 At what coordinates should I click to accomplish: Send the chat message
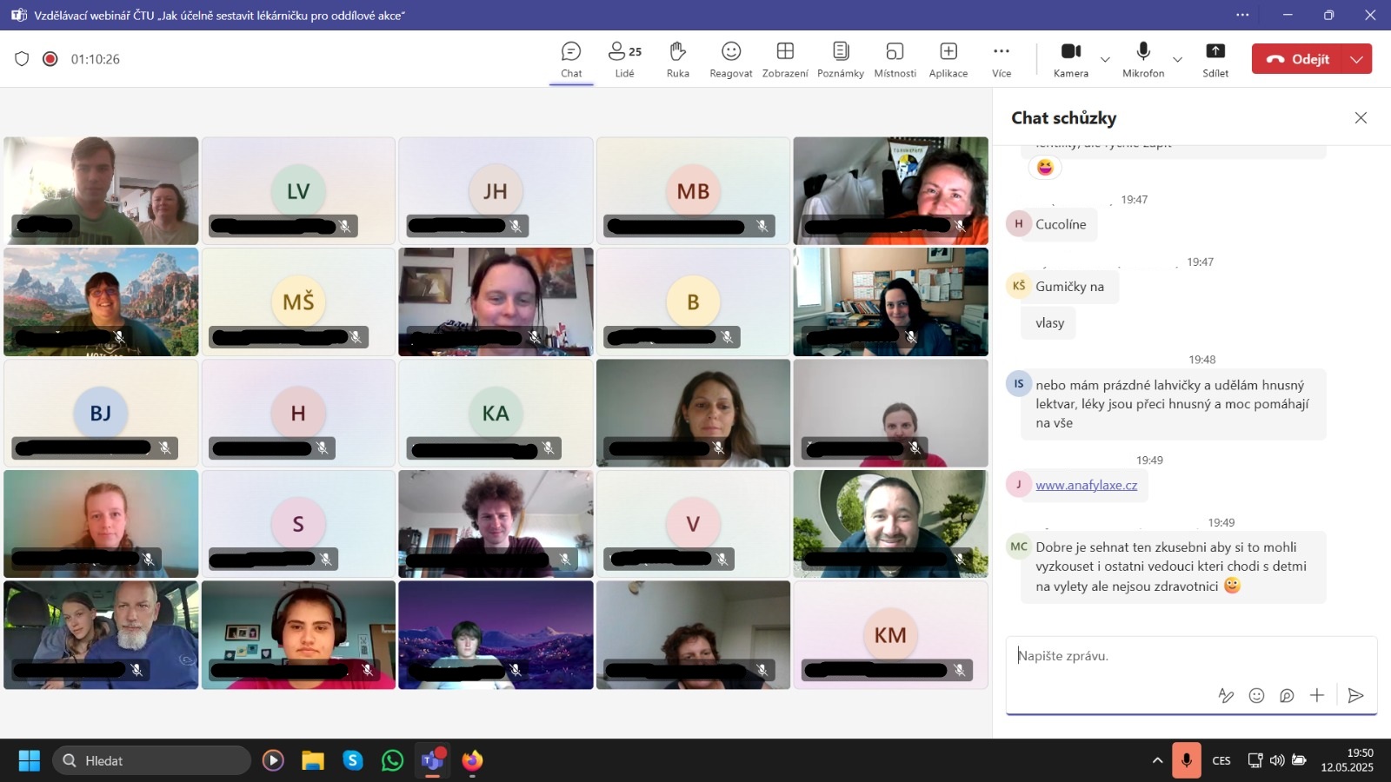pyautogui.click(x=1355, y=695)
